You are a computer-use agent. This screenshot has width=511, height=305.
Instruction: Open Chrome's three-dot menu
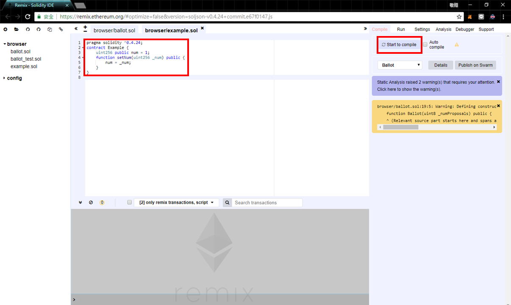click(x=503, y=17)
